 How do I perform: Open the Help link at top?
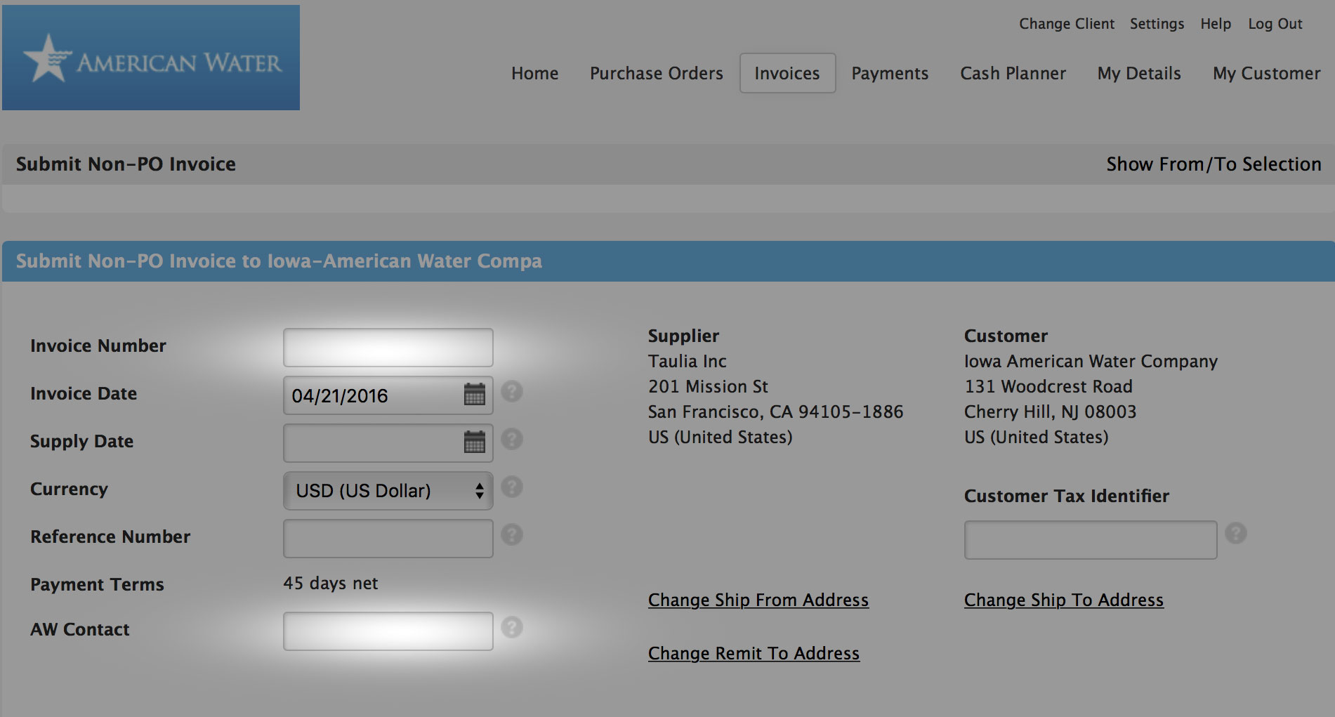1216,24
